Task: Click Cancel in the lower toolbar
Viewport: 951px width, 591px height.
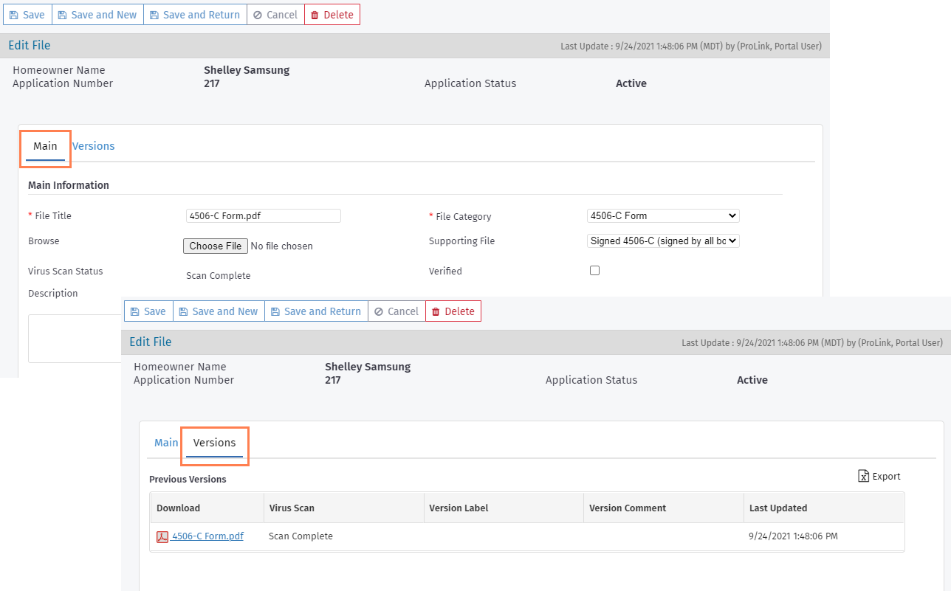Action: coord(396,311)
